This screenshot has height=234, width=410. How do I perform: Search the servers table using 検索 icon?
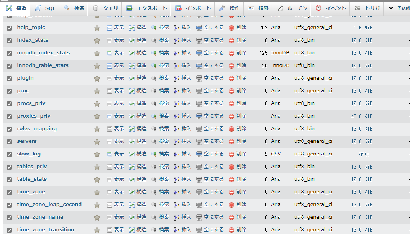tap(161, 141)
